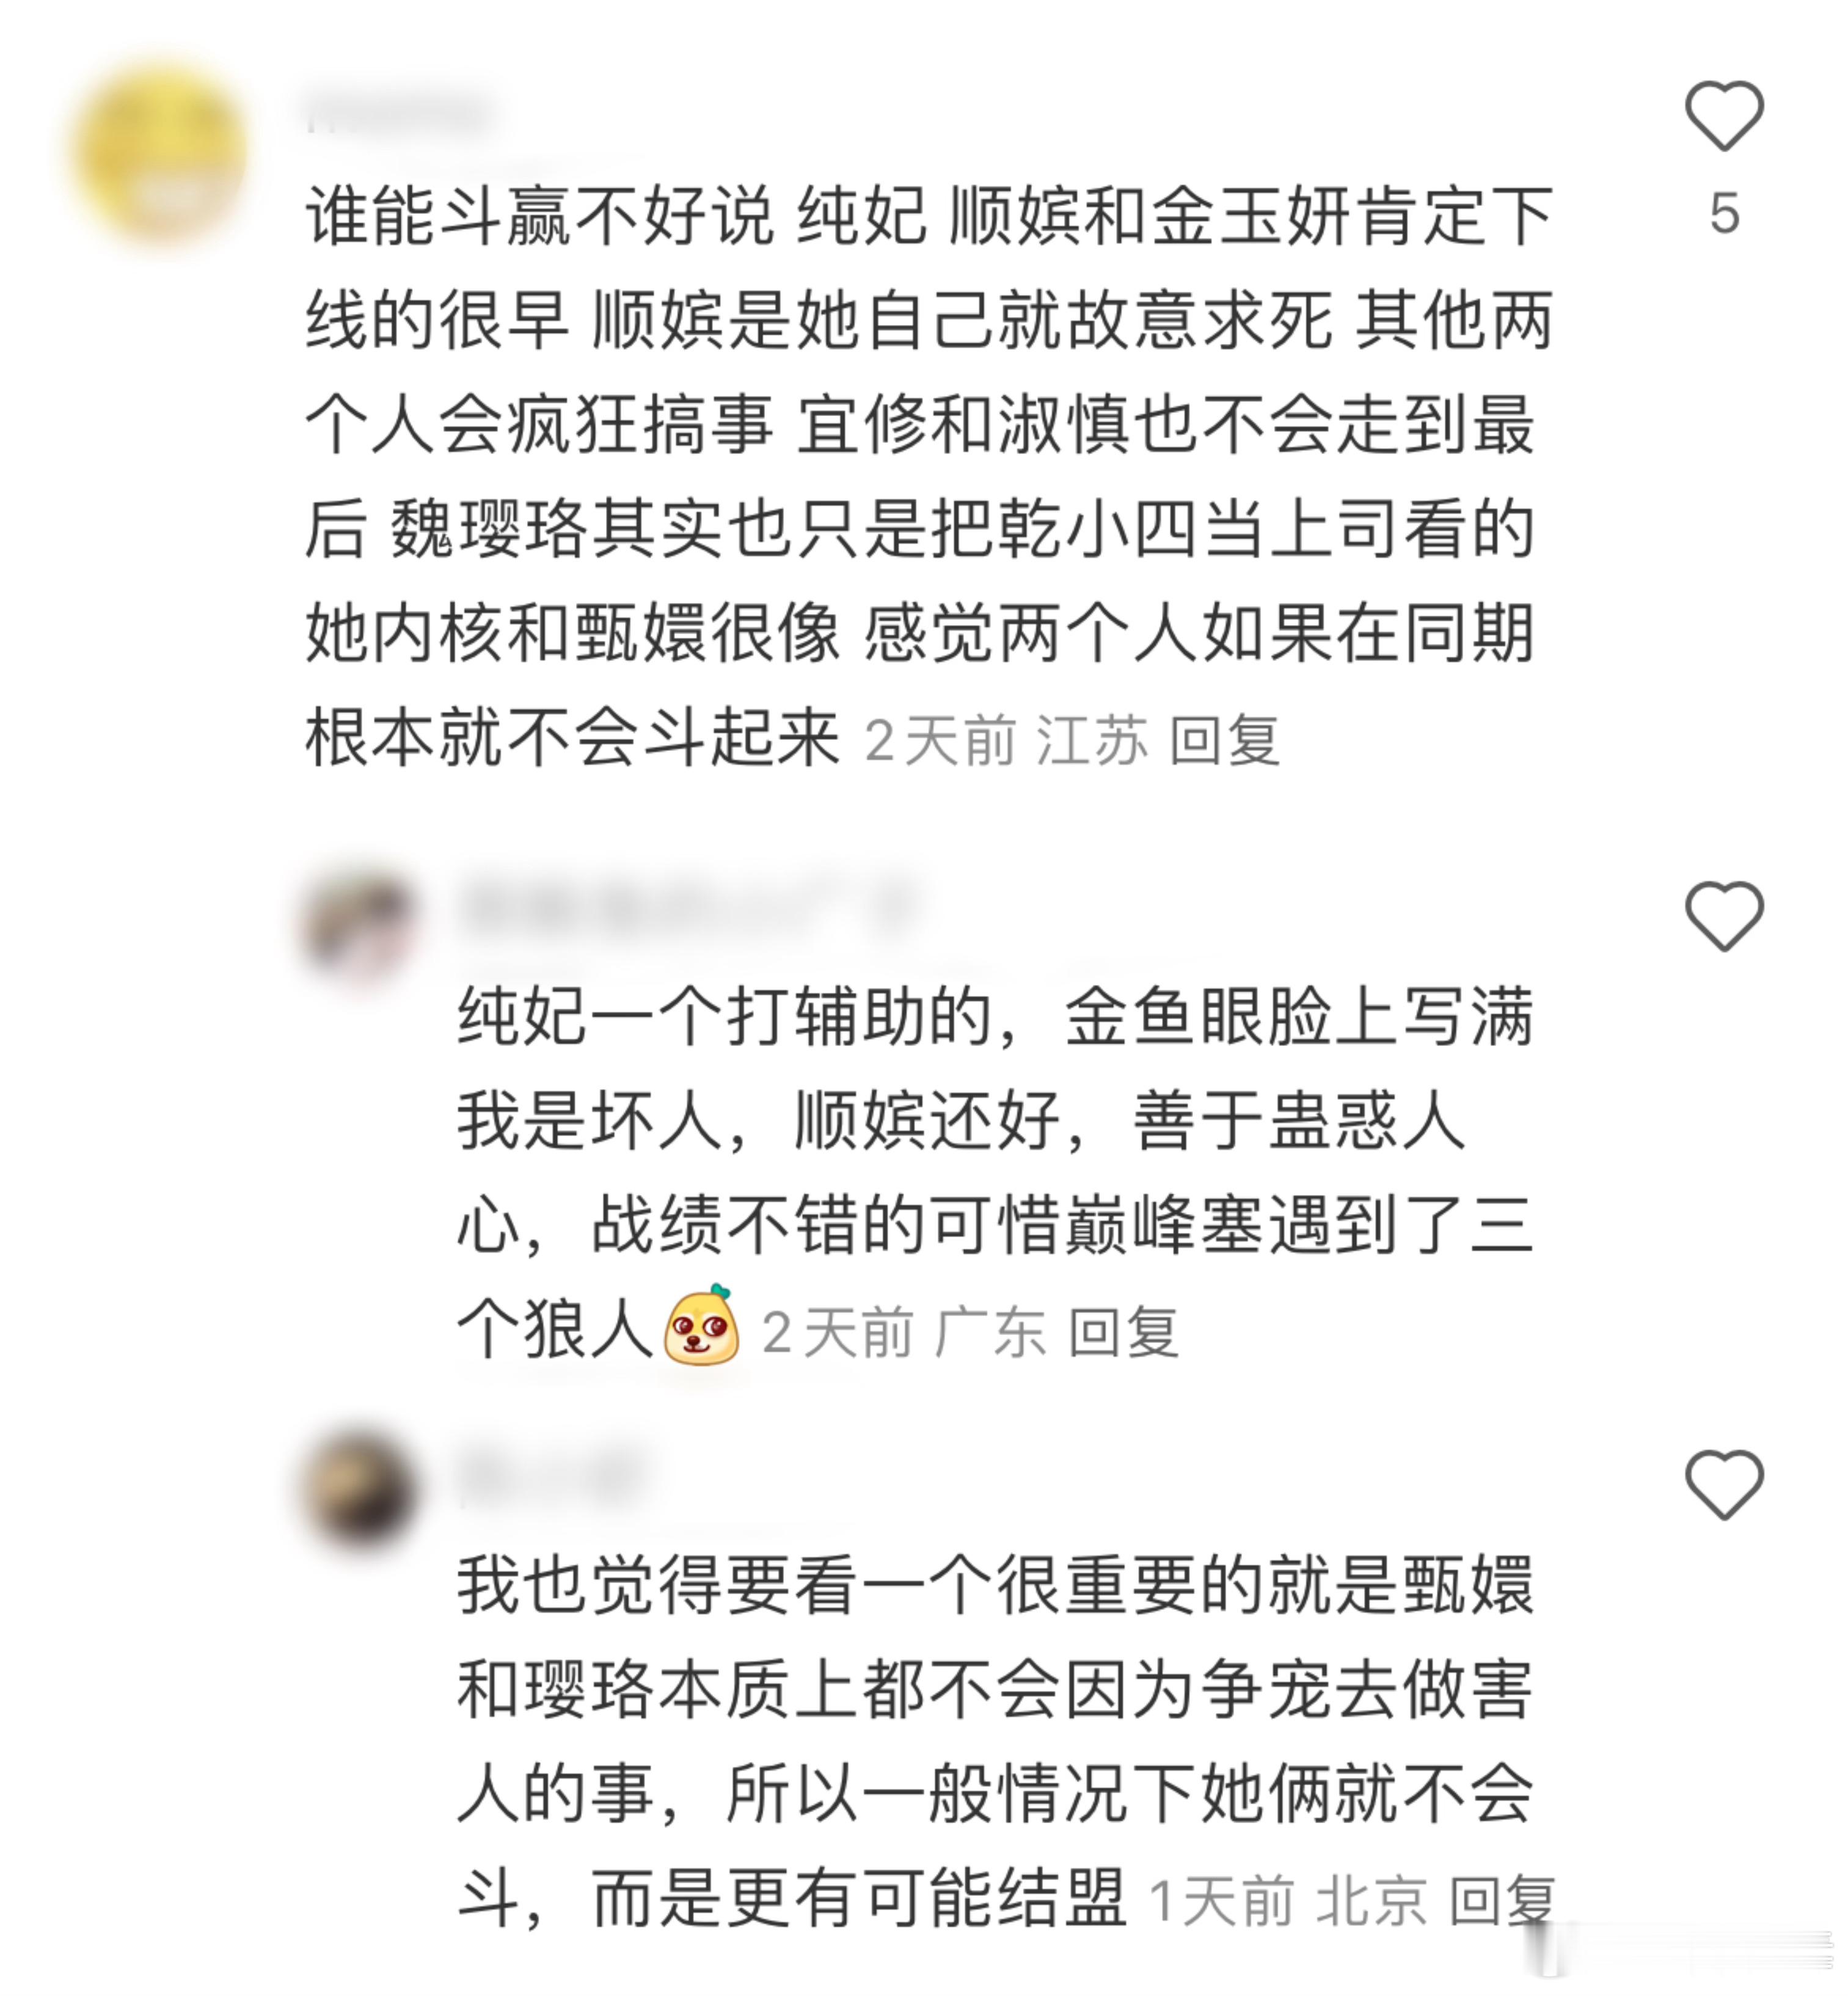Like the reply posted from 北京
The image size is (1848, 1996).
coord(1724,1485)
